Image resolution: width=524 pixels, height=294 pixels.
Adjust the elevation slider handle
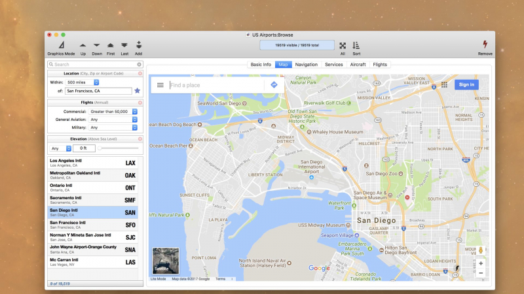(x=100, y=148)
